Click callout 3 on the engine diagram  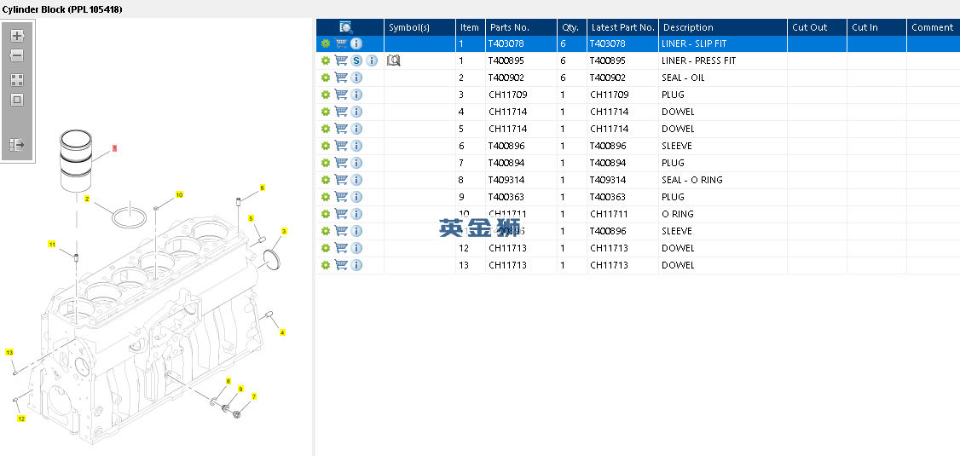point(284,231)
